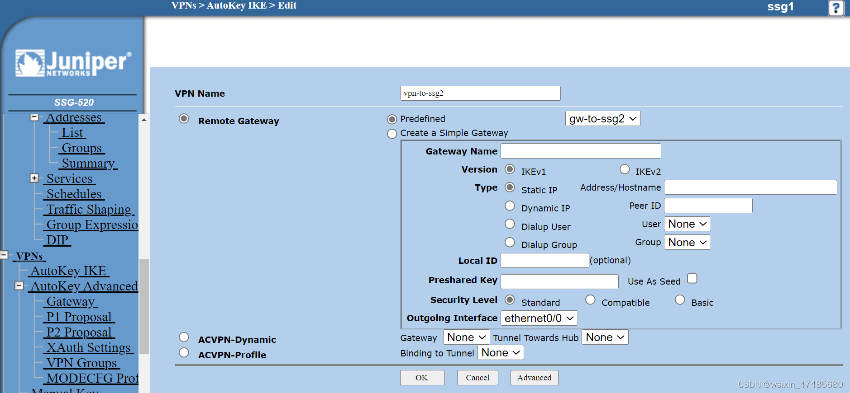This screenshot has height=393, width=850.
Task: Open the Traffic Shaping link
Action: [89, 210]
